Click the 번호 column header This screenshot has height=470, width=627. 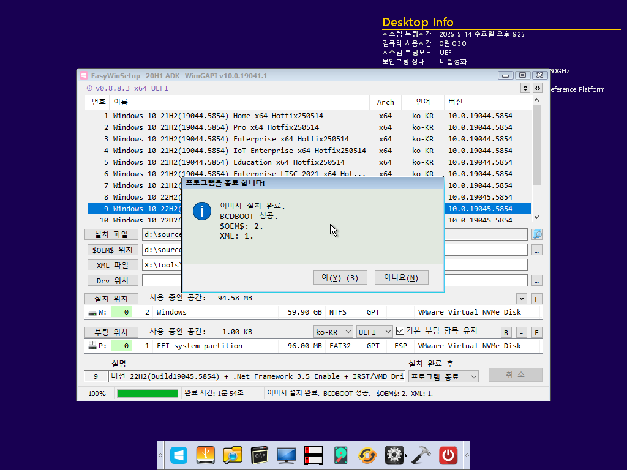pyautogui.click(x=97, y=102)
